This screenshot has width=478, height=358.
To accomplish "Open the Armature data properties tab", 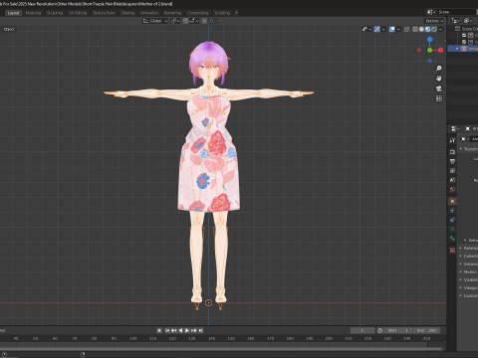I will (x=452, y=229).
